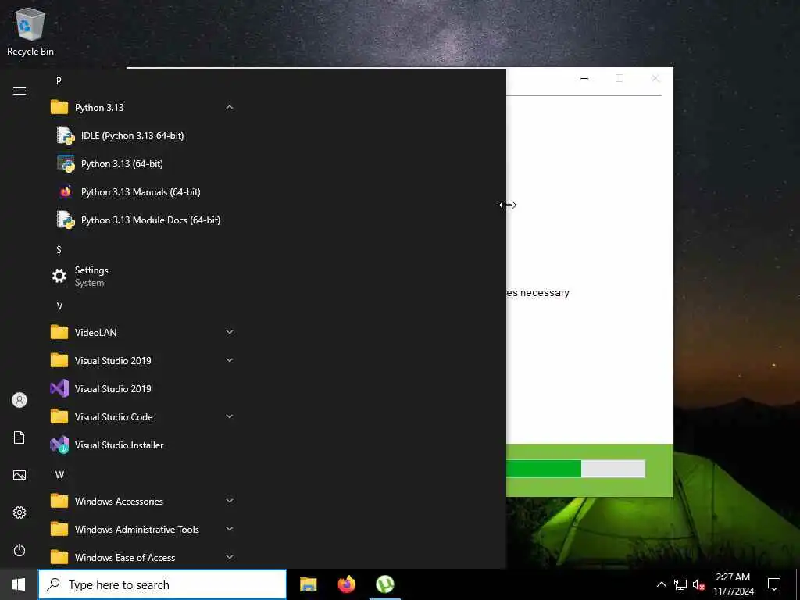Jump to letter V section header
Screen dimensions: 800x600
point(59,306)
